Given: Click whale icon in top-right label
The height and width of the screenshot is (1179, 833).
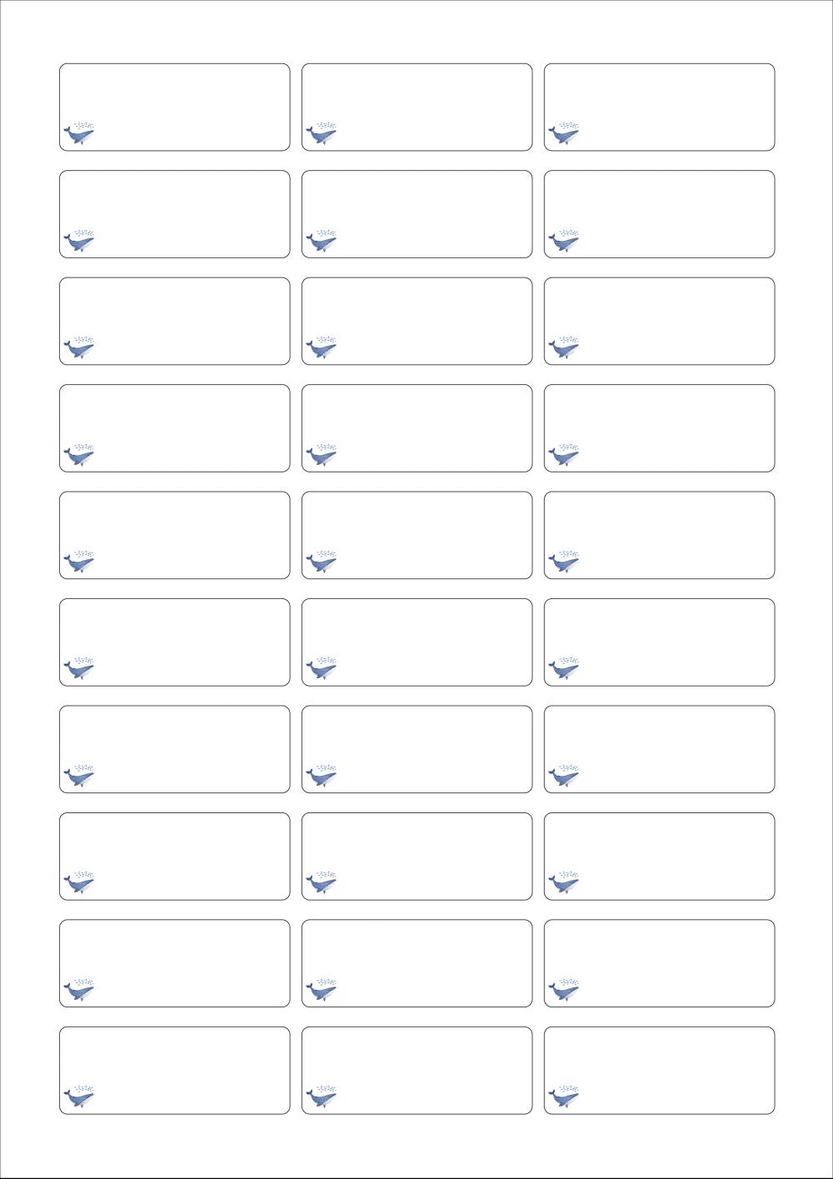Looking at the screenshot, I should 564,133.
